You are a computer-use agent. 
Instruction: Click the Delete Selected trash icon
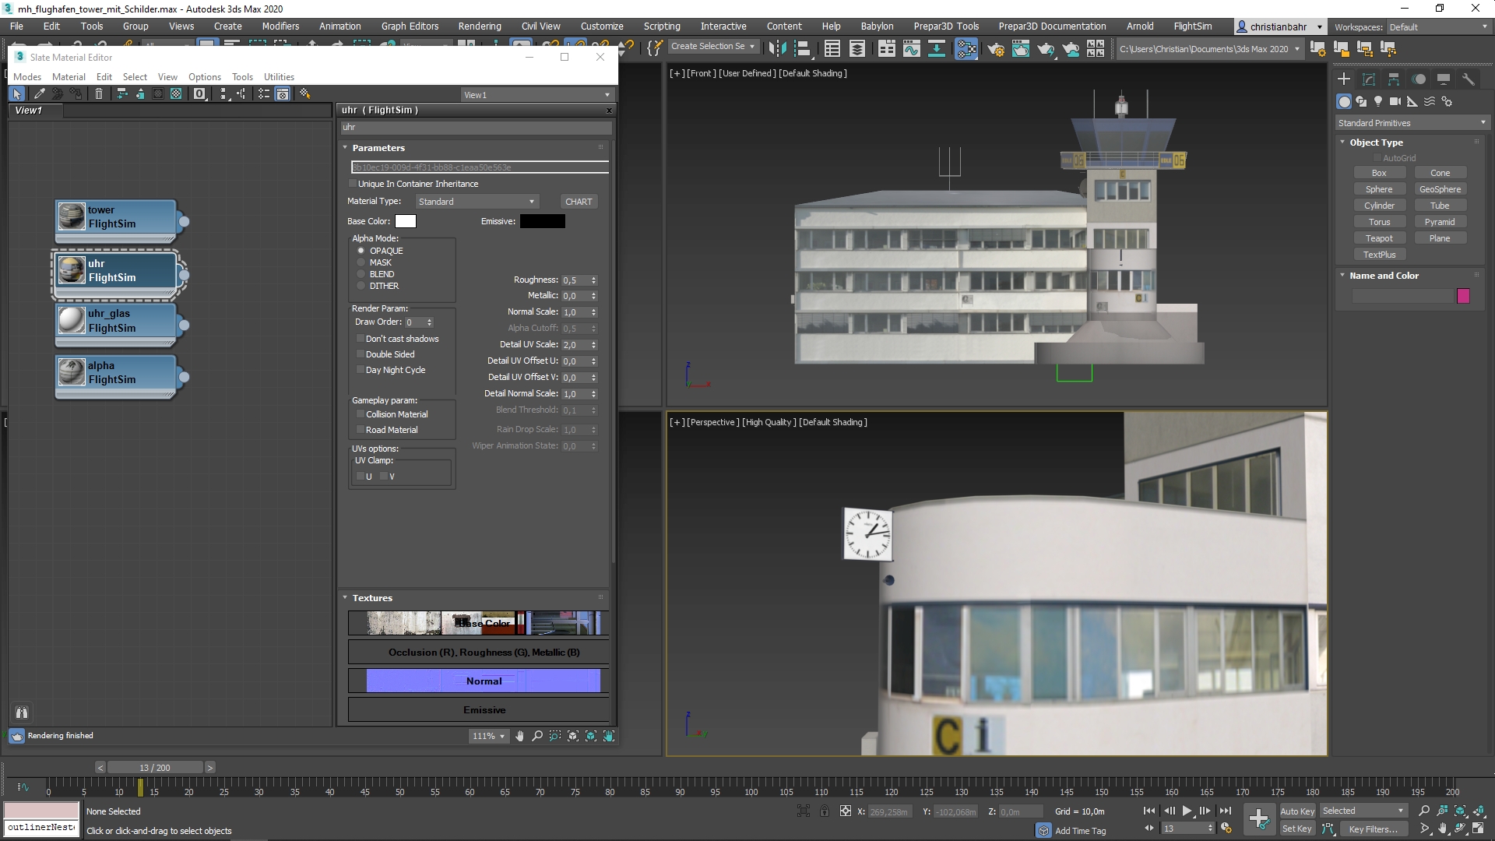coord(99,93)
